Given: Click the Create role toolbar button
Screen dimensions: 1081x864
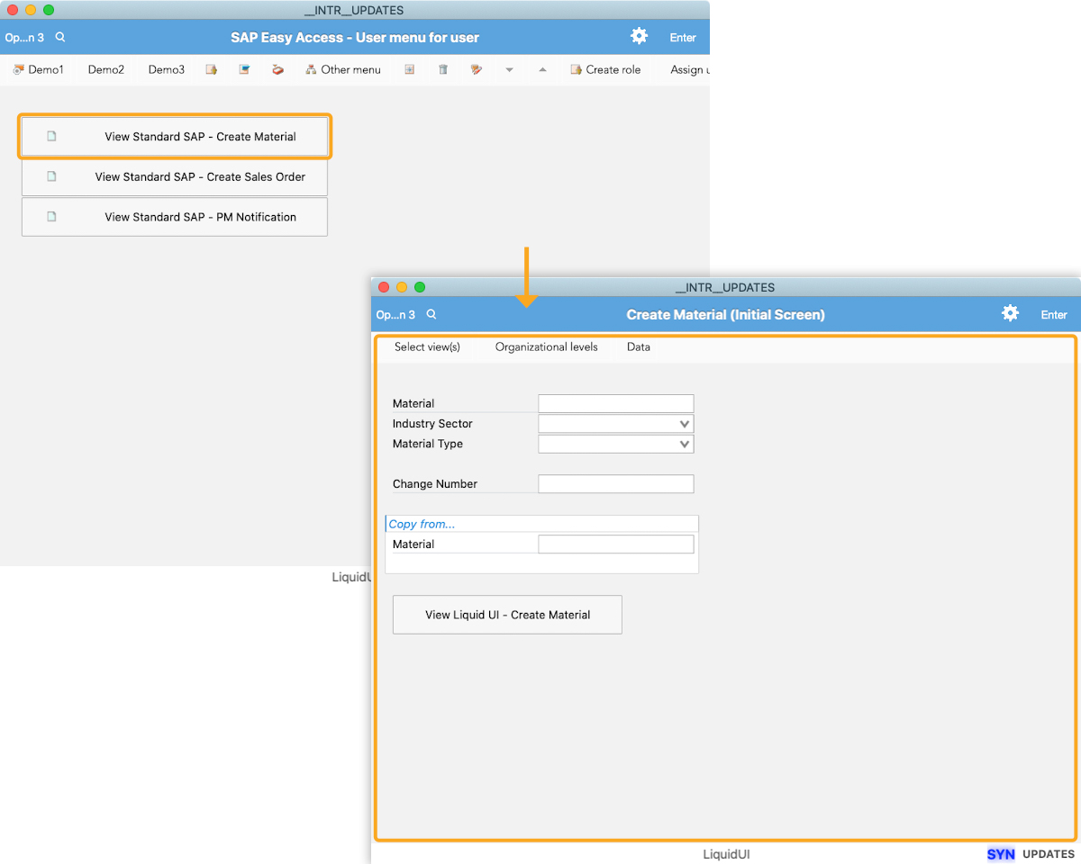Looking at the screenshot, I should tap(605, 69).
